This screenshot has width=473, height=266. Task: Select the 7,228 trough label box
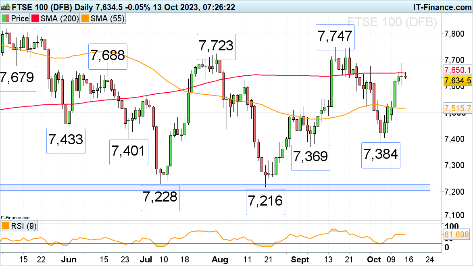coord(160,197)
